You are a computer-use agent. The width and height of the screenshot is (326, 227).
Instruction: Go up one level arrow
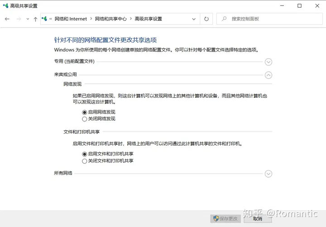click(35, 19)
